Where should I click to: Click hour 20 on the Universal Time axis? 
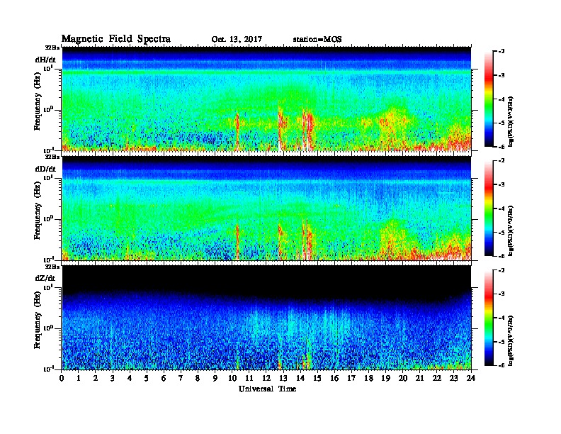point(402,378)
